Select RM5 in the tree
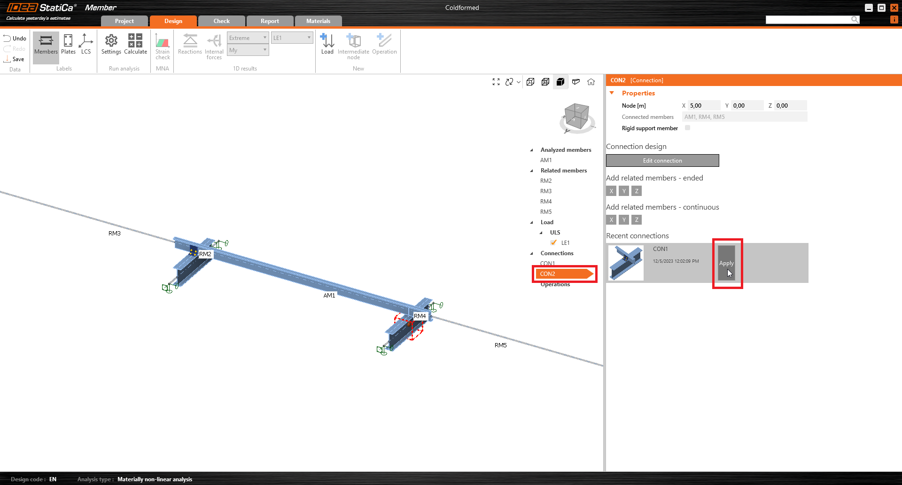Image resolution: width=902 pixels, height=485 pixels. click(x=546, y=212)
